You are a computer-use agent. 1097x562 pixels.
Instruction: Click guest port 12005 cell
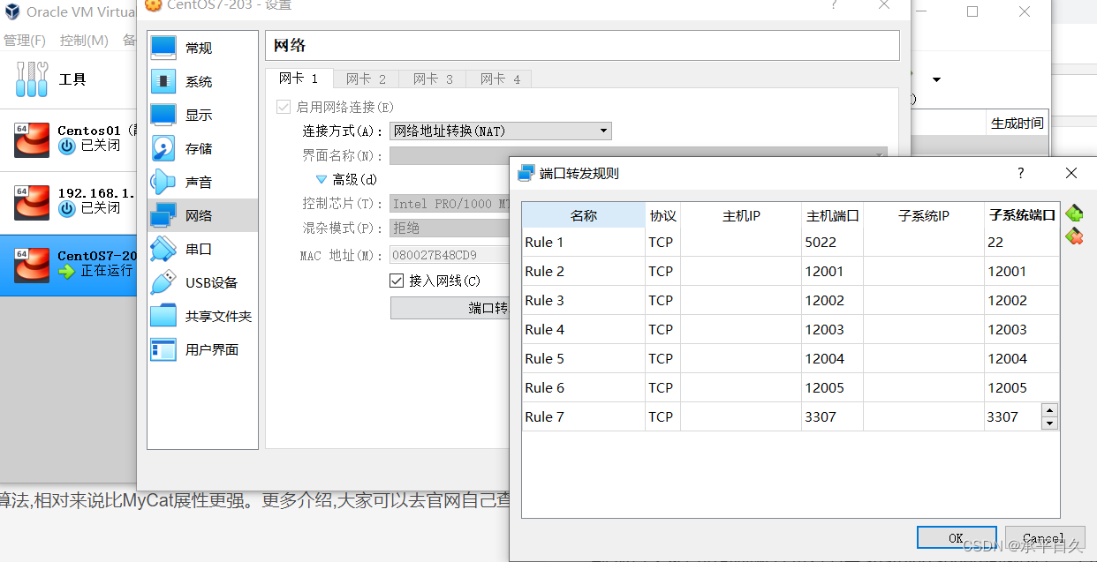pos(1022,387)
